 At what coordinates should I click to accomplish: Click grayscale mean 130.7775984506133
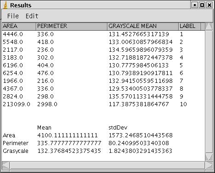(x=139, y=65)
